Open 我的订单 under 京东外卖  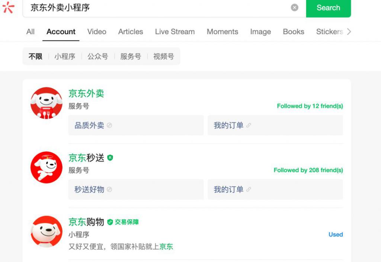coord(275,125)
